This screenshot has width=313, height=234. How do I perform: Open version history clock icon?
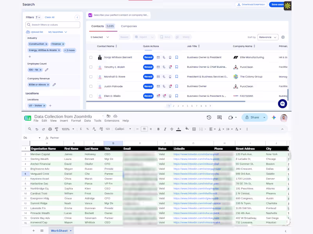(x=209, y=117)
